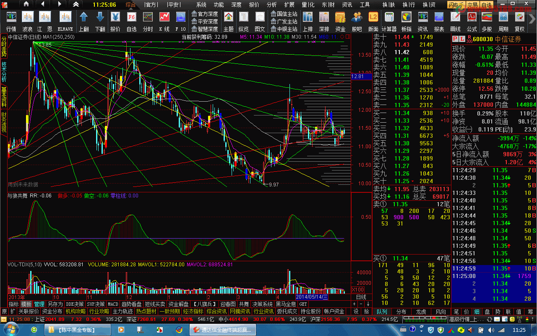Click the 日线 period selector

coord(361,297)
